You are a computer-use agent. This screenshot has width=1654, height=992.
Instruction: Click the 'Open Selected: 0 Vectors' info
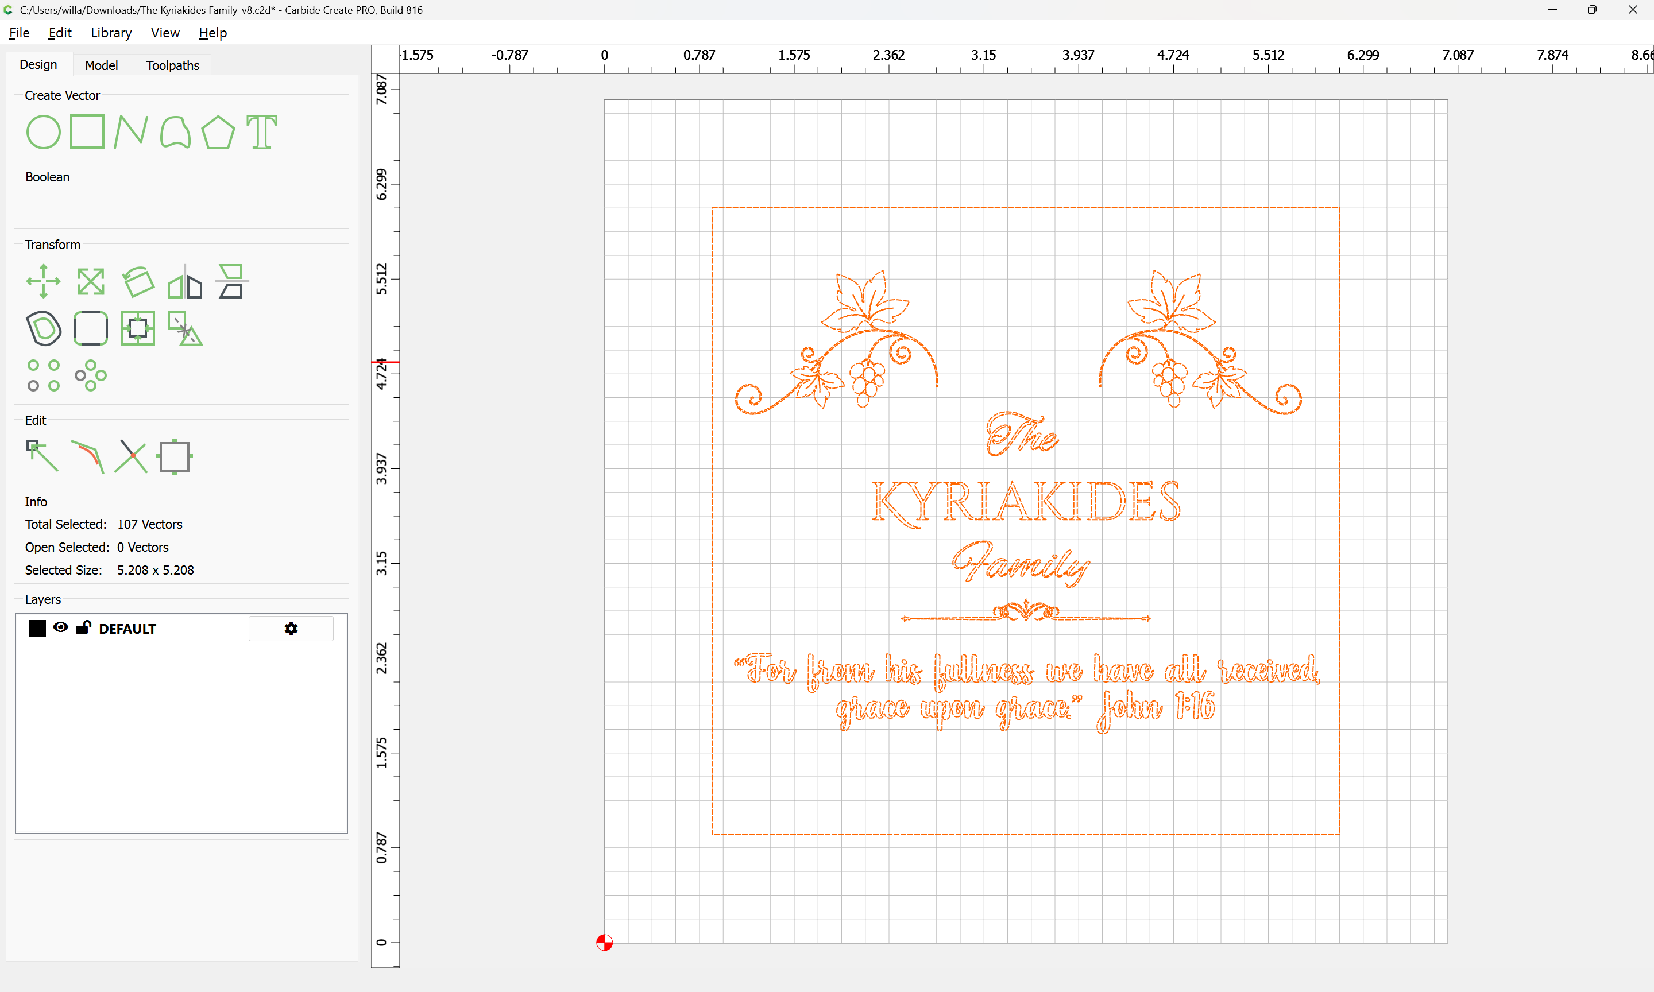point(97,547)
